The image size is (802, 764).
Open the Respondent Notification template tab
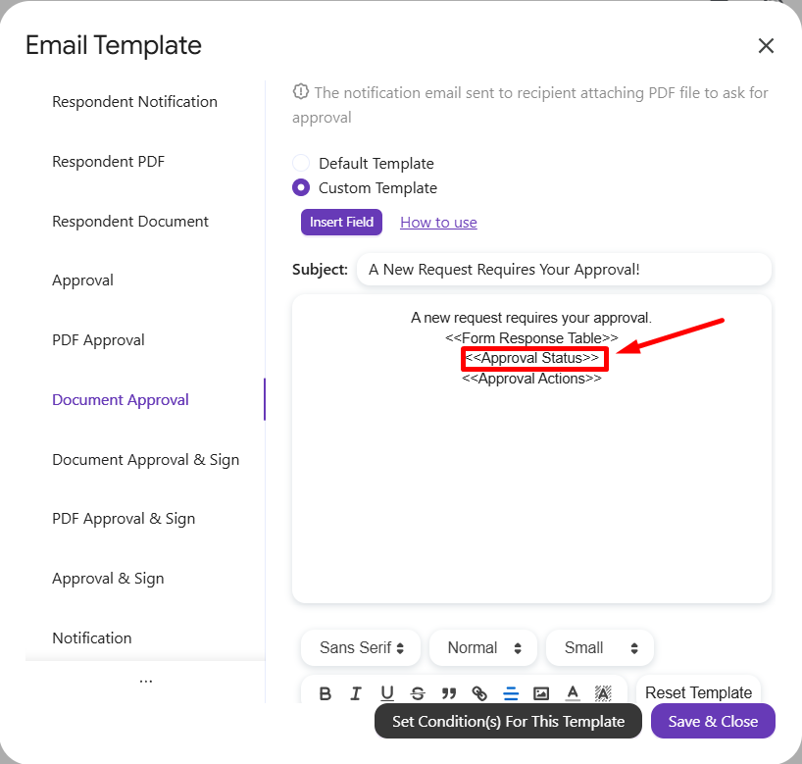[x=134, y=102]
